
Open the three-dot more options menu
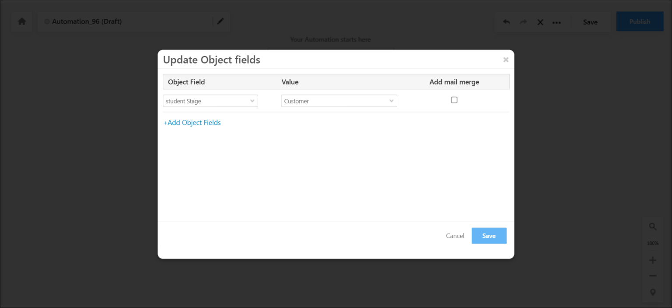[556, 22]
